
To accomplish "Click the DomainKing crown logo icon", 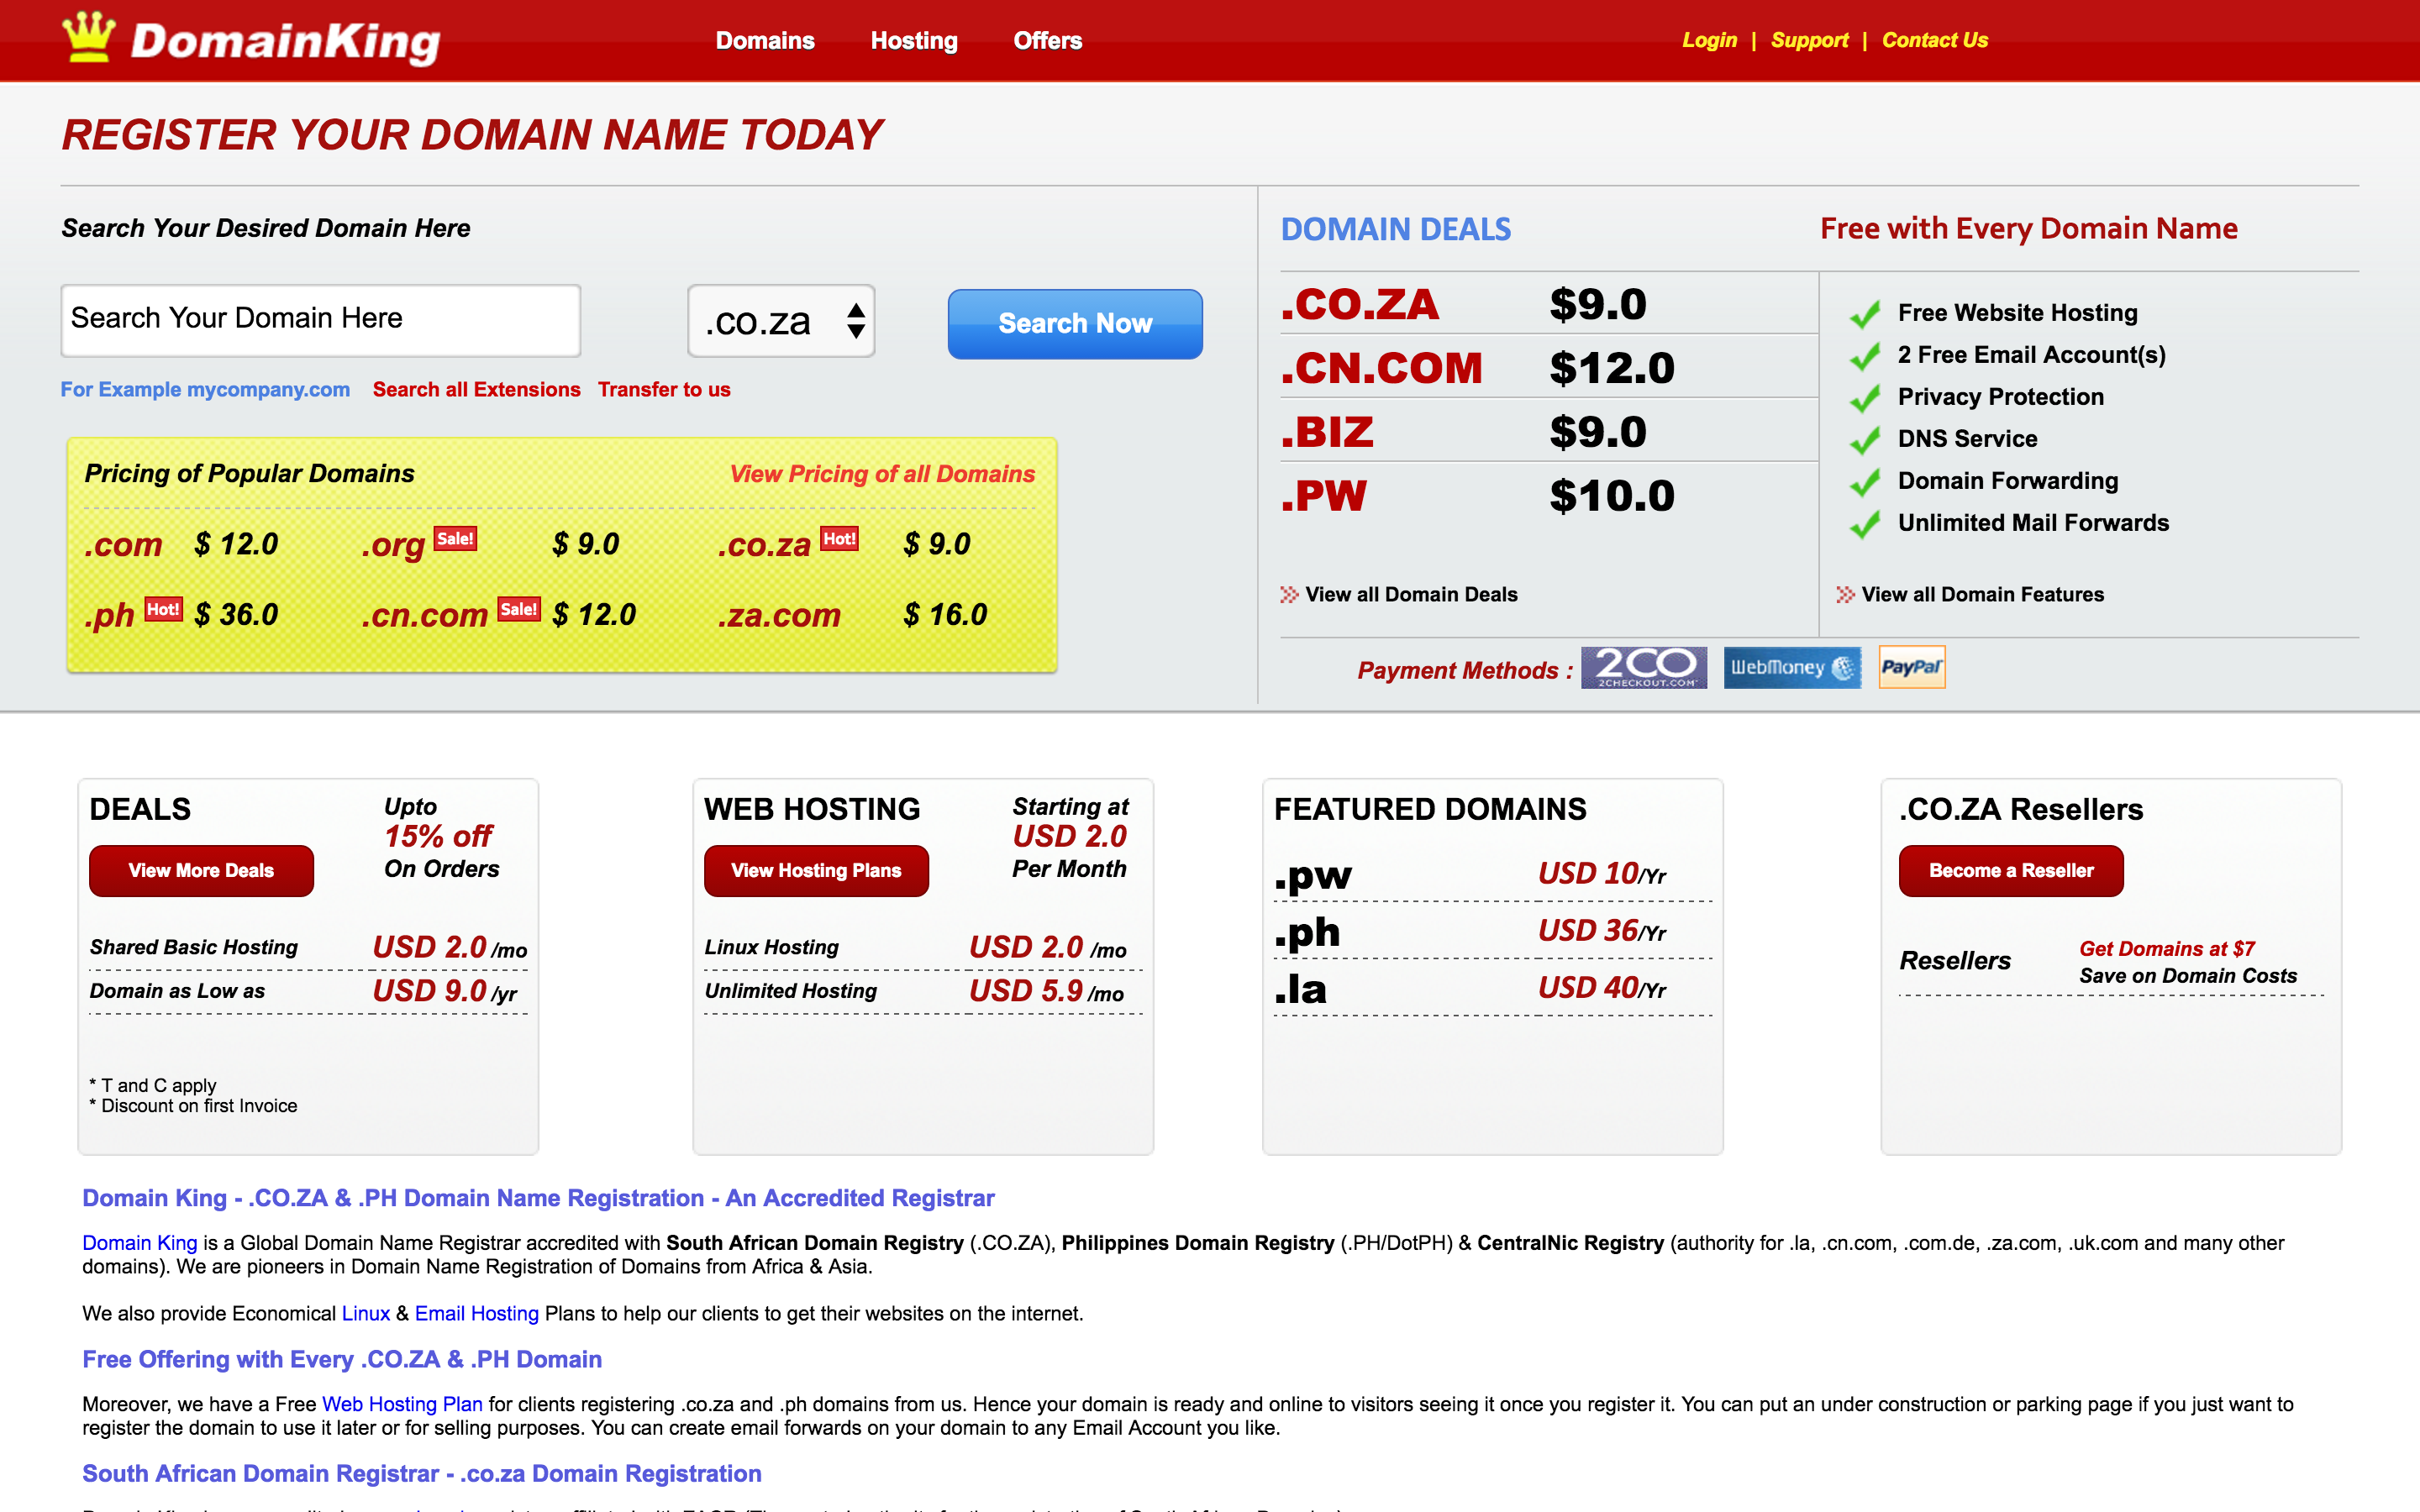I will pyautogui.click(x=89, y=38).
